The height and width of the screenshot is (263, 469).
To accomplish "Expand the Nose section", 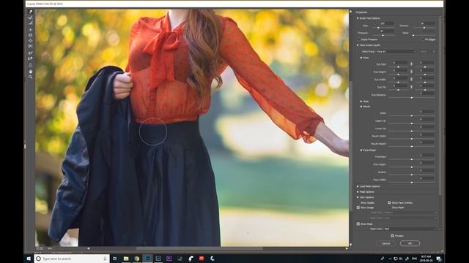I will (x=361, y=102).
